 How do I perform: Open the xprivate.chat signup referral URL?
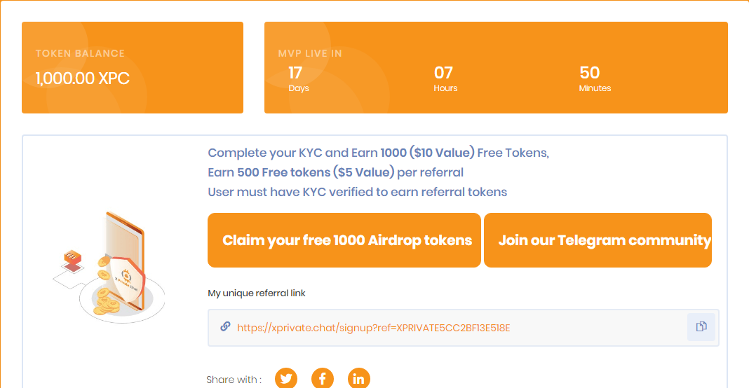point(373,328)
